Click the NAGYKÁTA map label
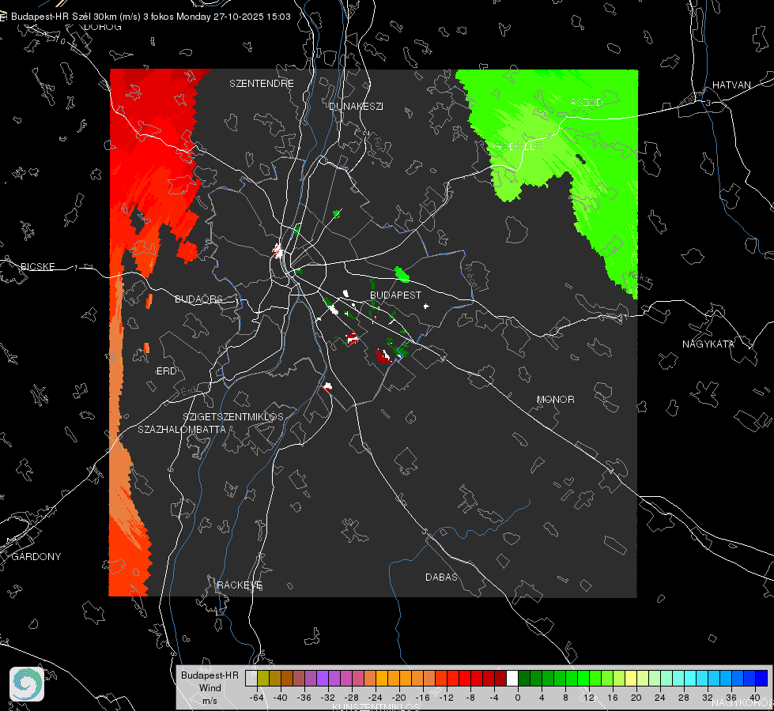This screenshot has height=711, width=774. tap(708, 344)
